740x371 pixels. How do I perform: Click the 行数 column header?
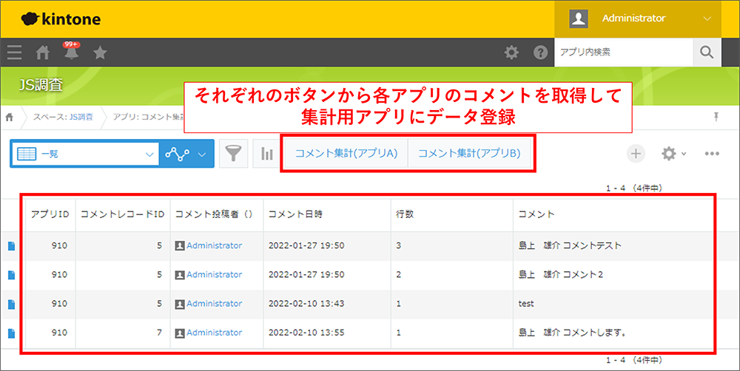point(452,214)
